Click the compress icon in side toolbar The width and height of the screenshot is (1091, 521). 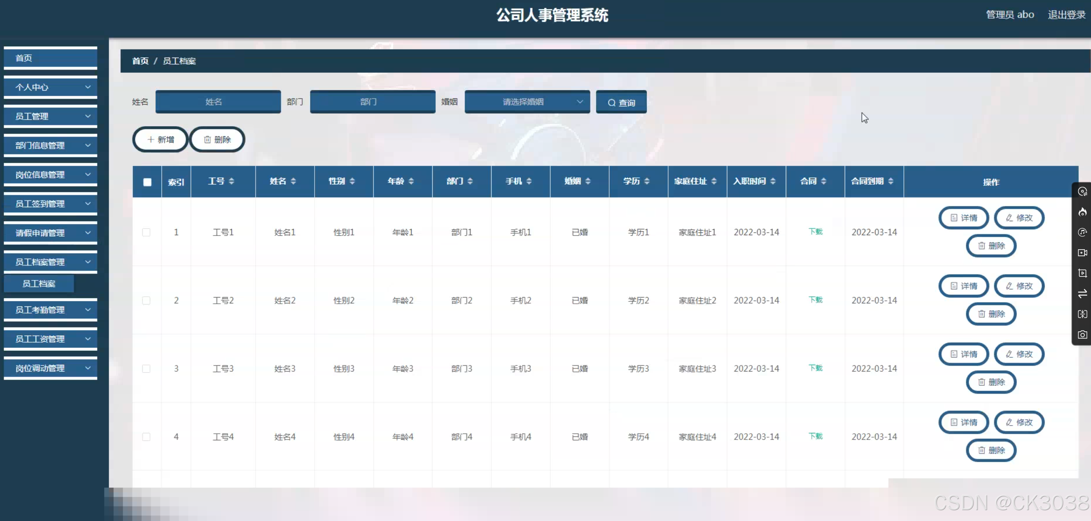pyautogui.click(x=1082, y=314)
